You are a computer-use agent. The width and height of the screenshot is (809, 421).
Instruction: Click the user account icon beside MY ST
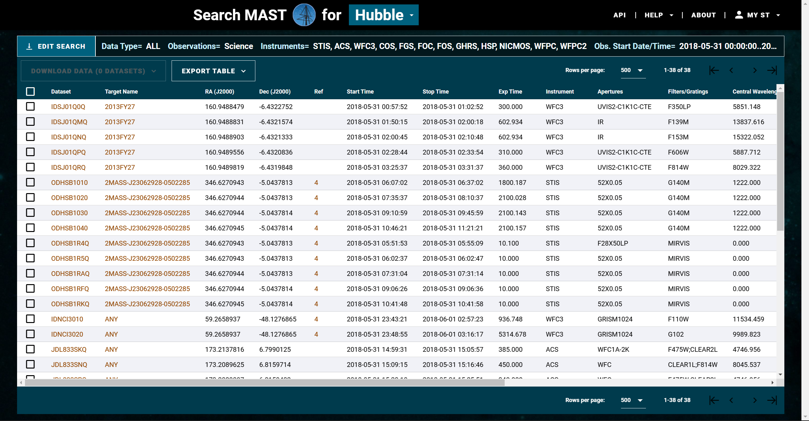click(739, 15)
